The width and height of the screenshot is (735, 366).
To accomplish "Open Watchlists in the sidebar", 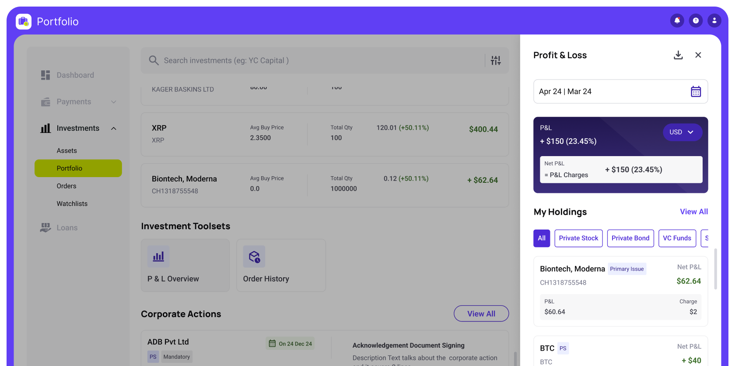I will pos(72,204).
